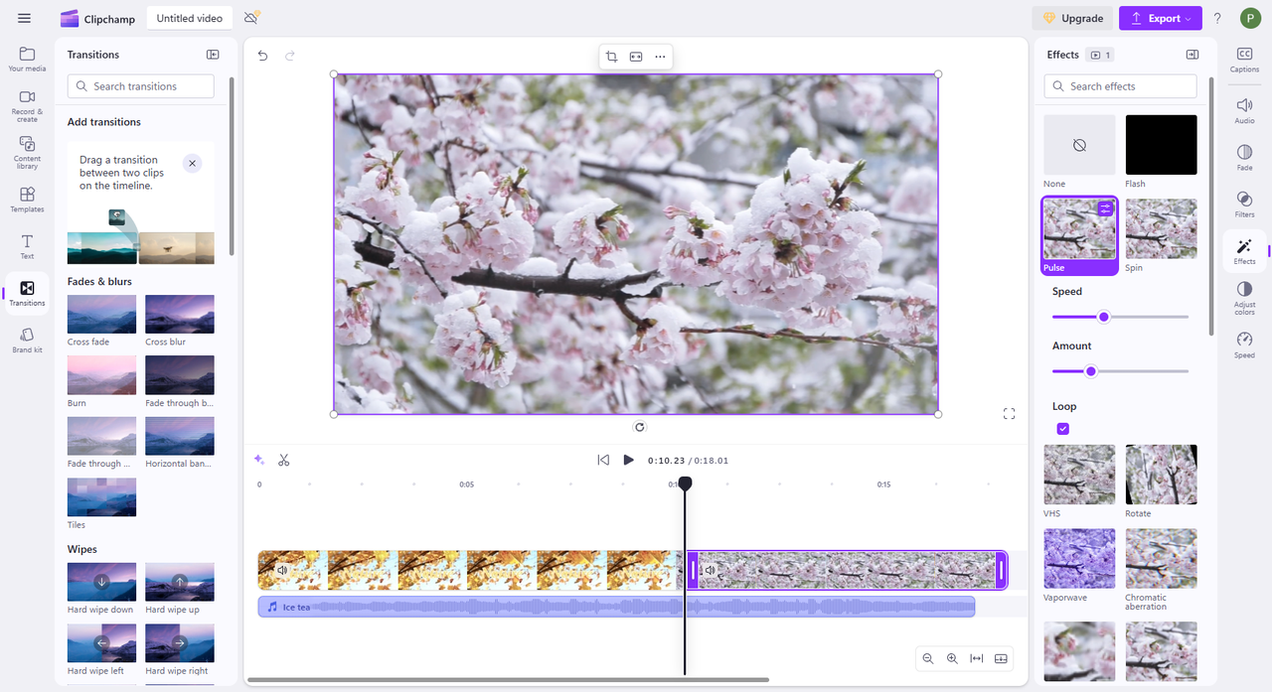This screenshot has width=1272, height=692.
Task: Play the video preview
Action: [628, 460]
